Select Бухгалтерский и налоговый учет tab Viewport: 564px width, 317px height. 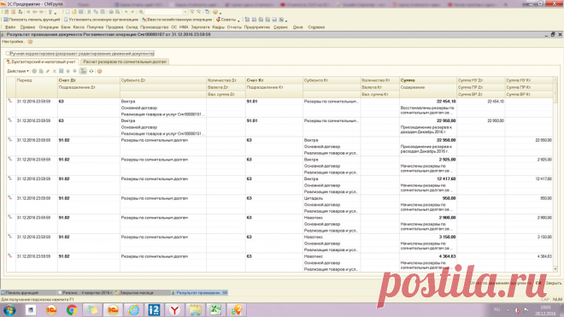pos(41,62)
